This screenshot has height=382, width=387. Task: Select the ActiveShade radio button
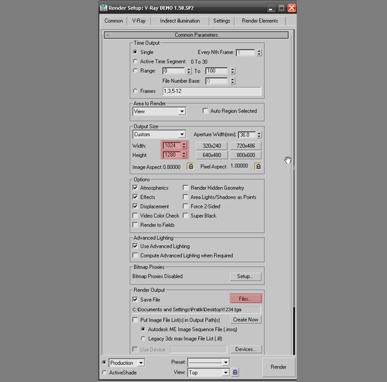tap(104, 372)
